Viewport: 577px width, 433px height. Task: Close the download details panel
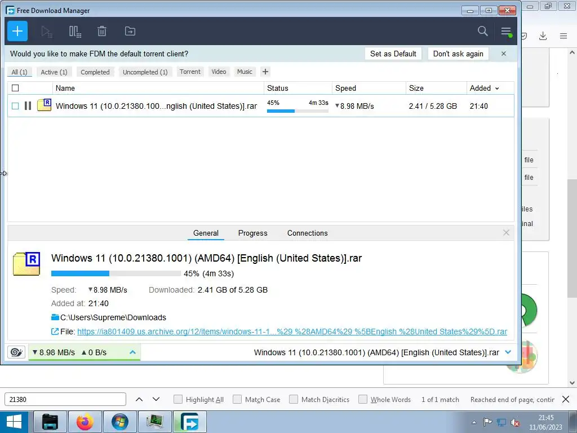coord(507,233)
